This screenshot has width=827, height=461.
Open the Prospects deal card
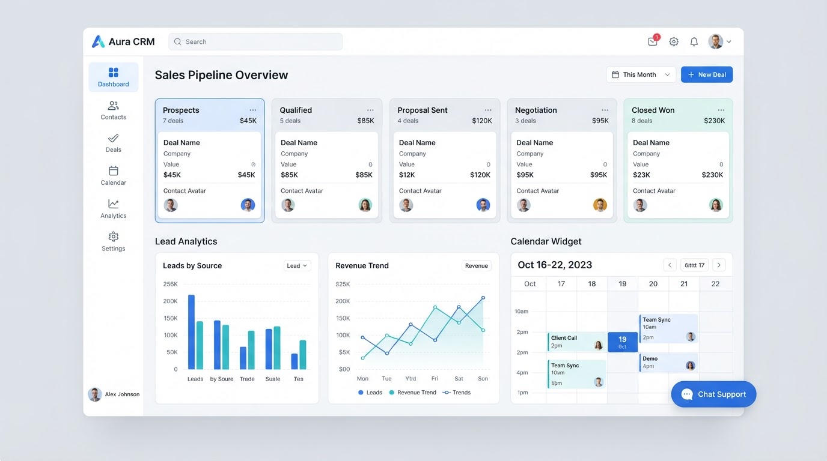(209, 175)
